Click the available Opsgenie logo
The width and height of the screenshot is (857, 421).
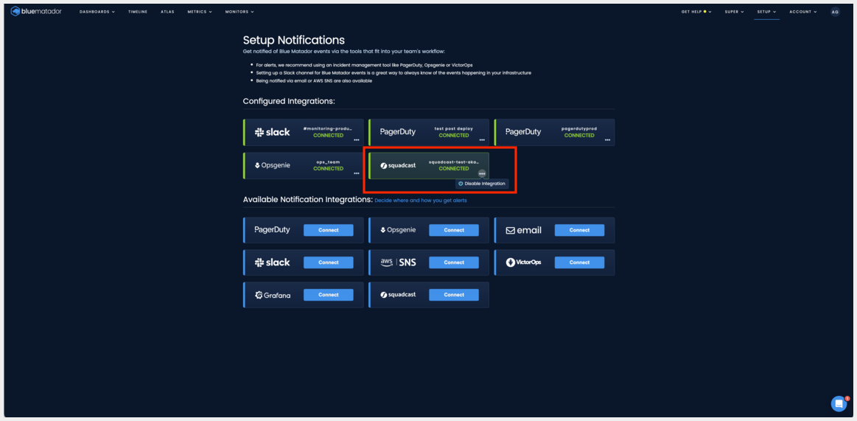(398, 230)
